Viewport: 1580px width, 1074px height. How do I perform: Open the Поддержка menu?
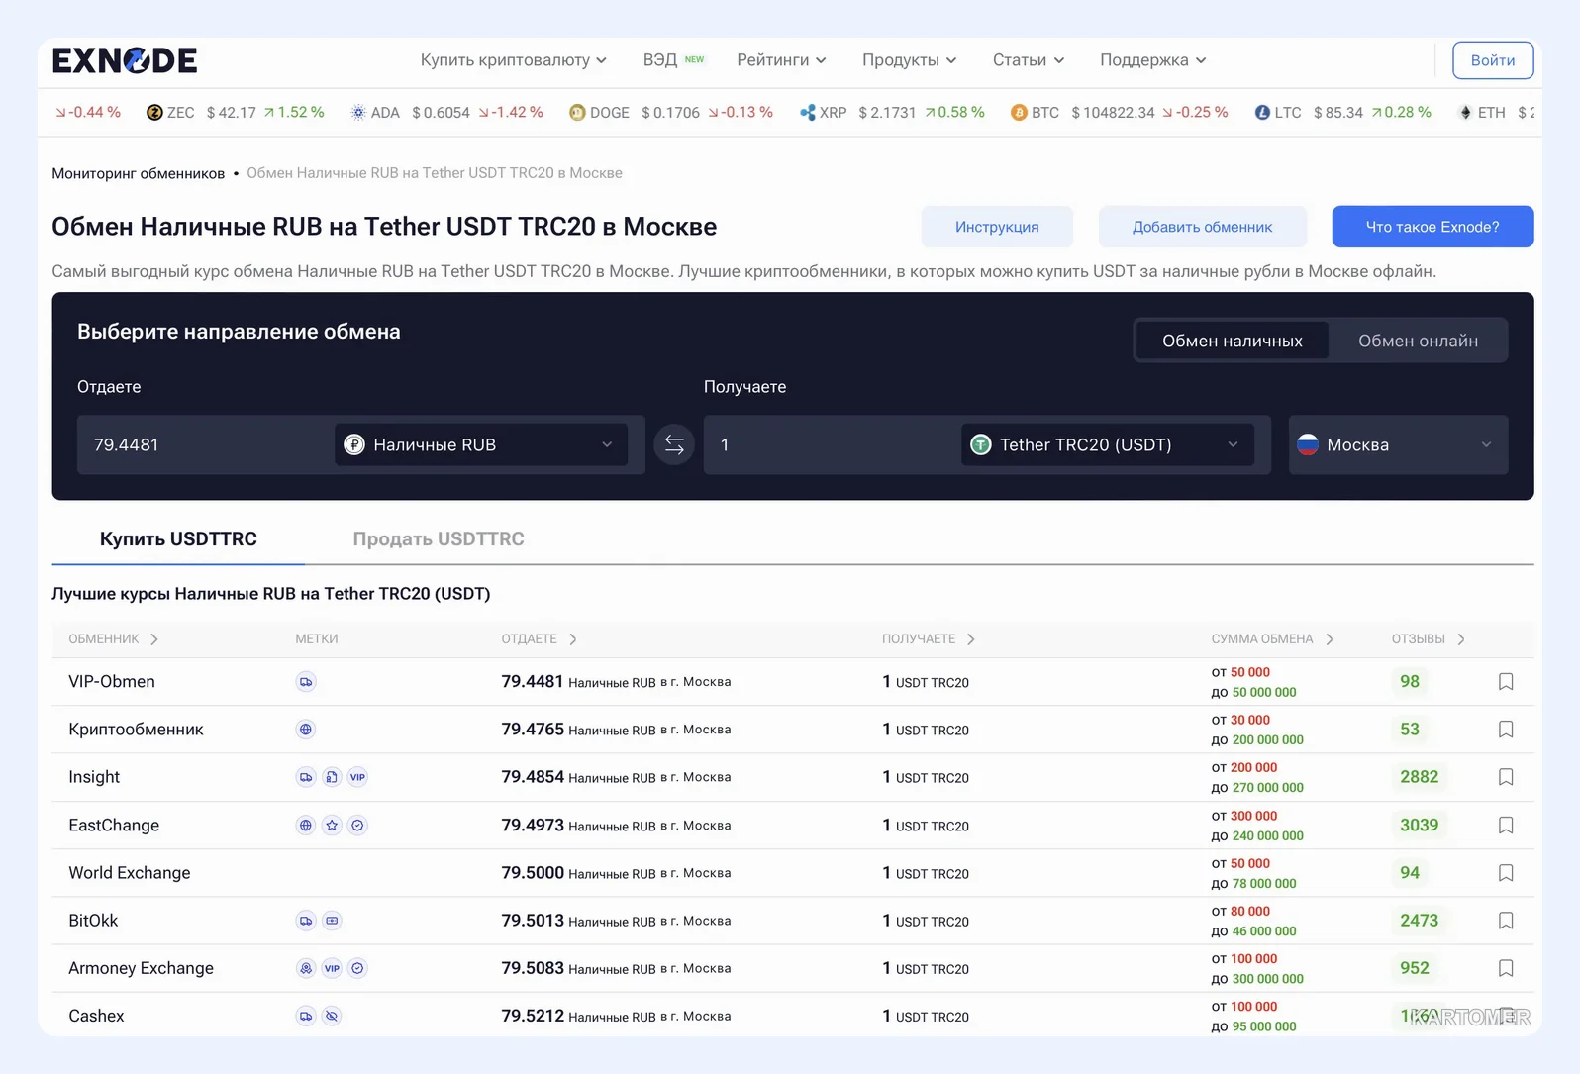tap(1153, 60)
